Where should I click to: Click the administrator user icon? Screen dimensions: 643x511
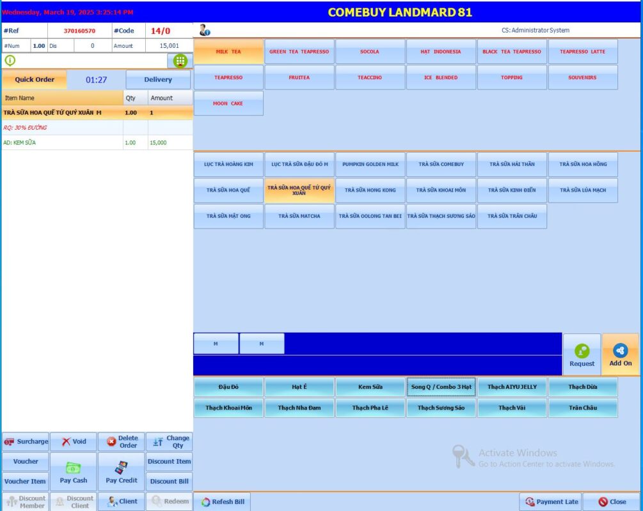pyautogui.click(x=204, y=30)
